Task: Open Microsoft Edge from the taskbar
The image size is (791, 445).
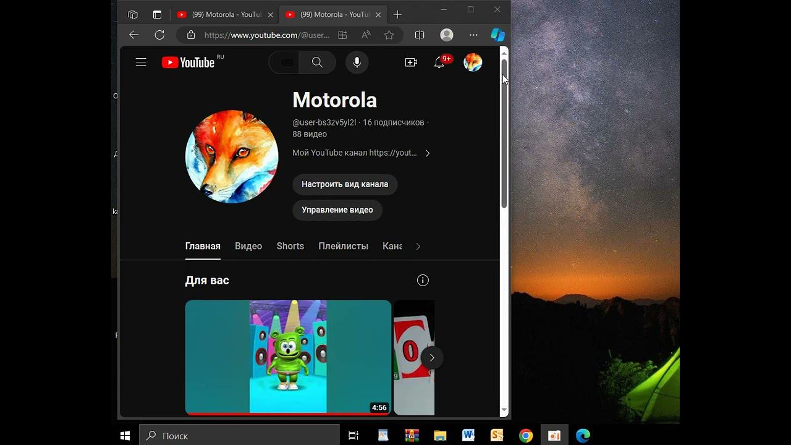Action: pyautogui.click(x=583, y=436)
